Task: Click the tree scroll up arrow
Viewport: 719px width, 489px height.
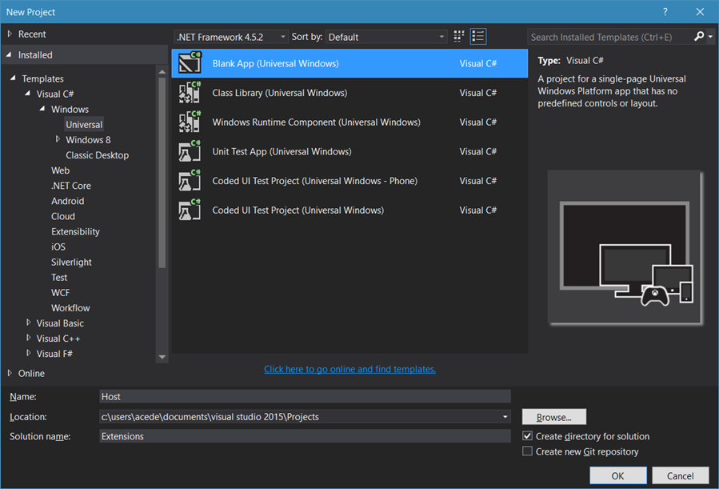Action: pos(162,71)
